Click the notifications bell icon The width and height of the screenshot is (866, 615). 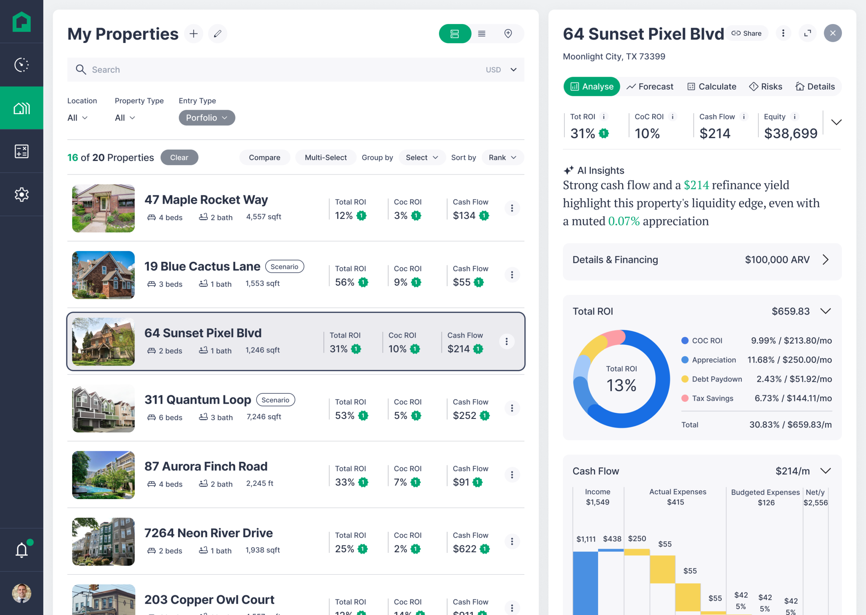coord(22,549)
